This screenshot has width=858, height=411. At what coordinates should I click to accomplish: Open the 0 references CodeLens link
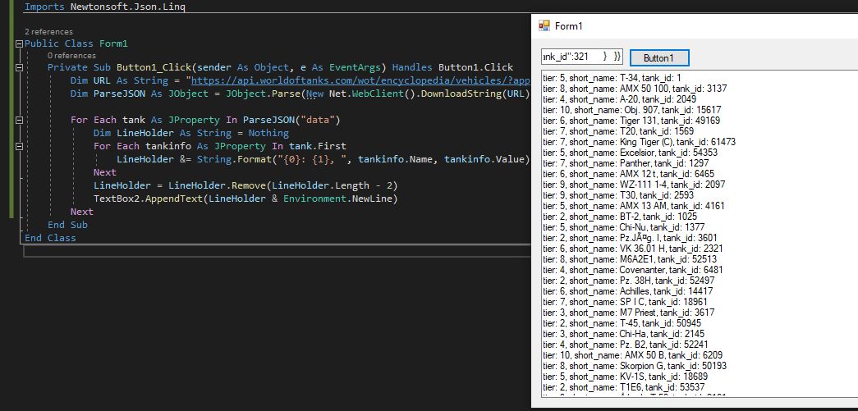[x=71, y=55]
